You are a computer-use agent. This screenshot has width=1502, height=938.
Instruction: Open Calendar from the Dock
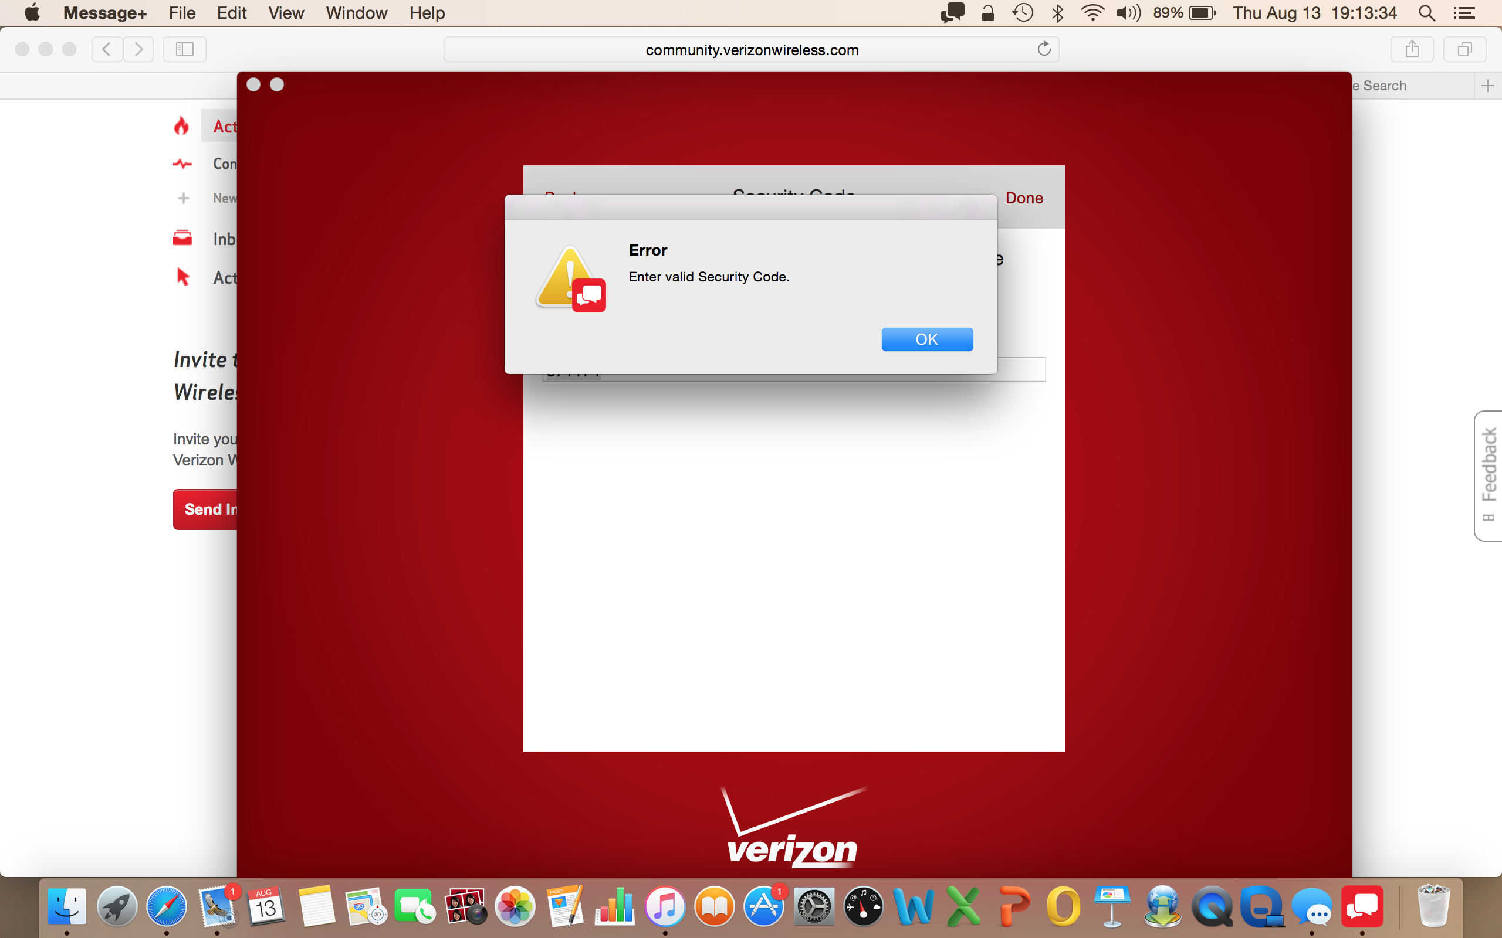click(266, 906)
